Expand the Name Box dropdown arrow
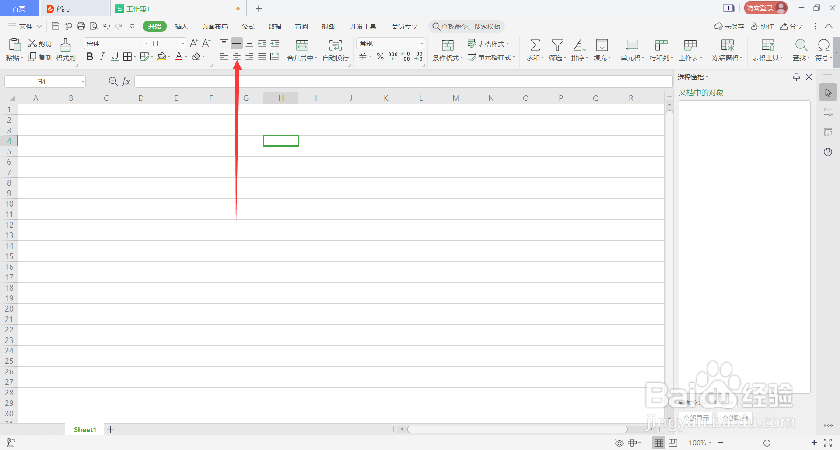The width and height of the screenshot is (840, 450). pos(82,82)
